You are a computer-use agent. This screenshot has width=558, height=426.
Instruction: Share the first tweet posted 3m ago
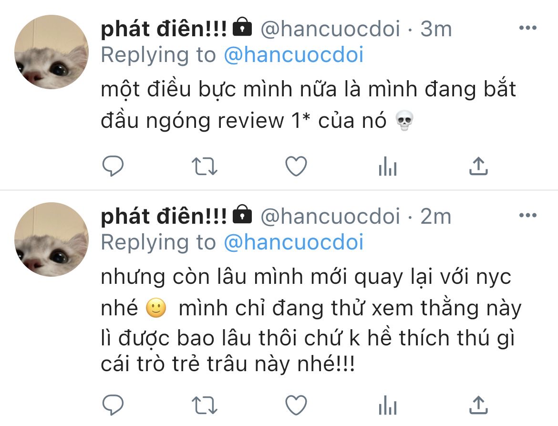pos(478,166)
